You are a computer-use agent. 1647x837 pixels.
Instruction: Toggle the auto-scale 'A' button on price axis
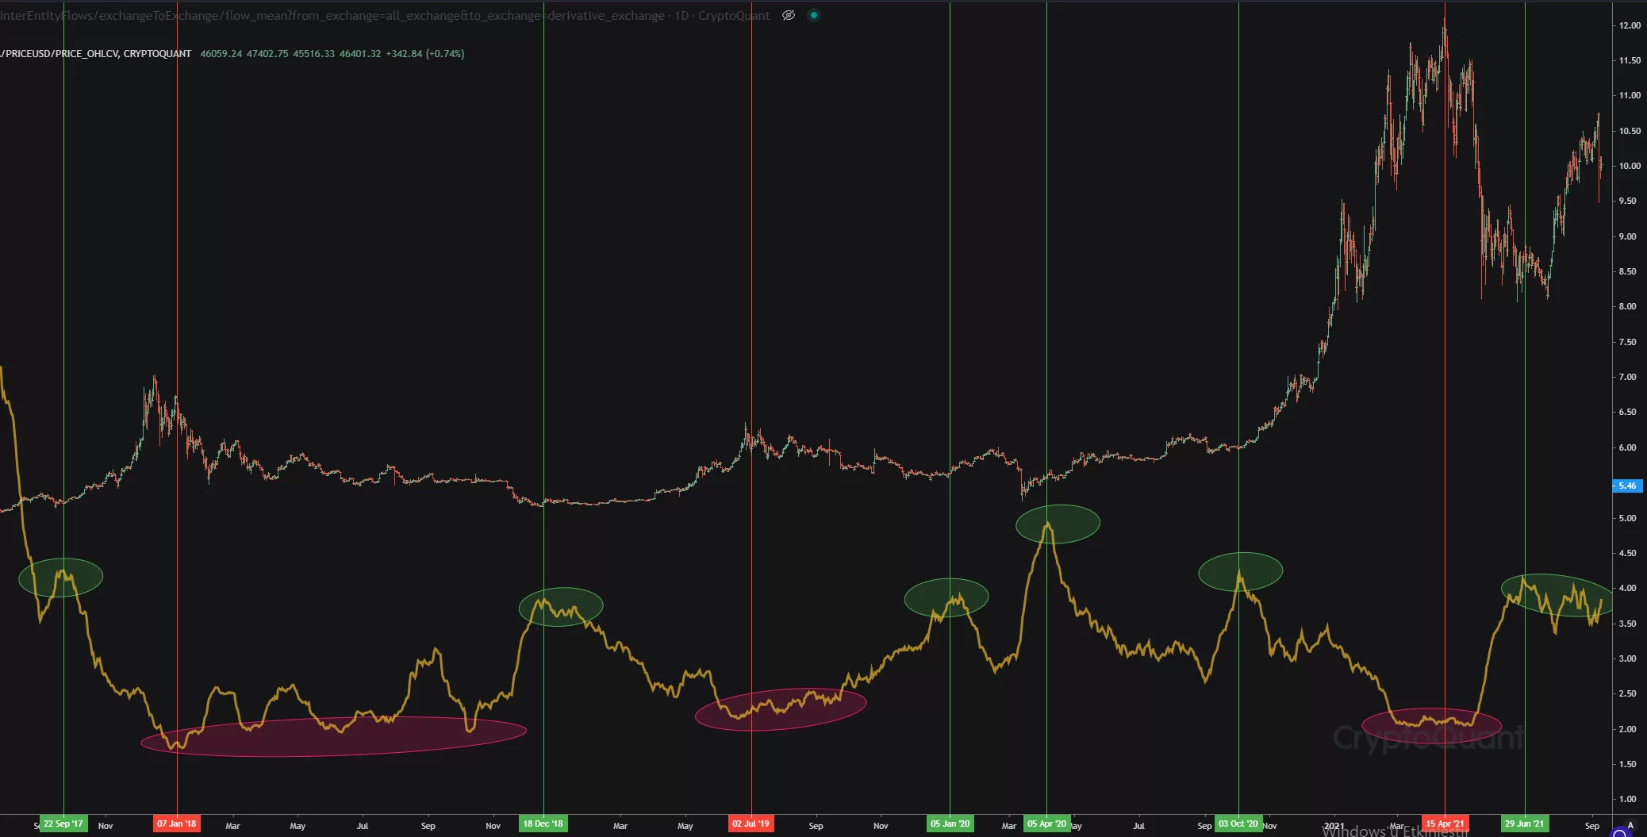pos(1630,825)
